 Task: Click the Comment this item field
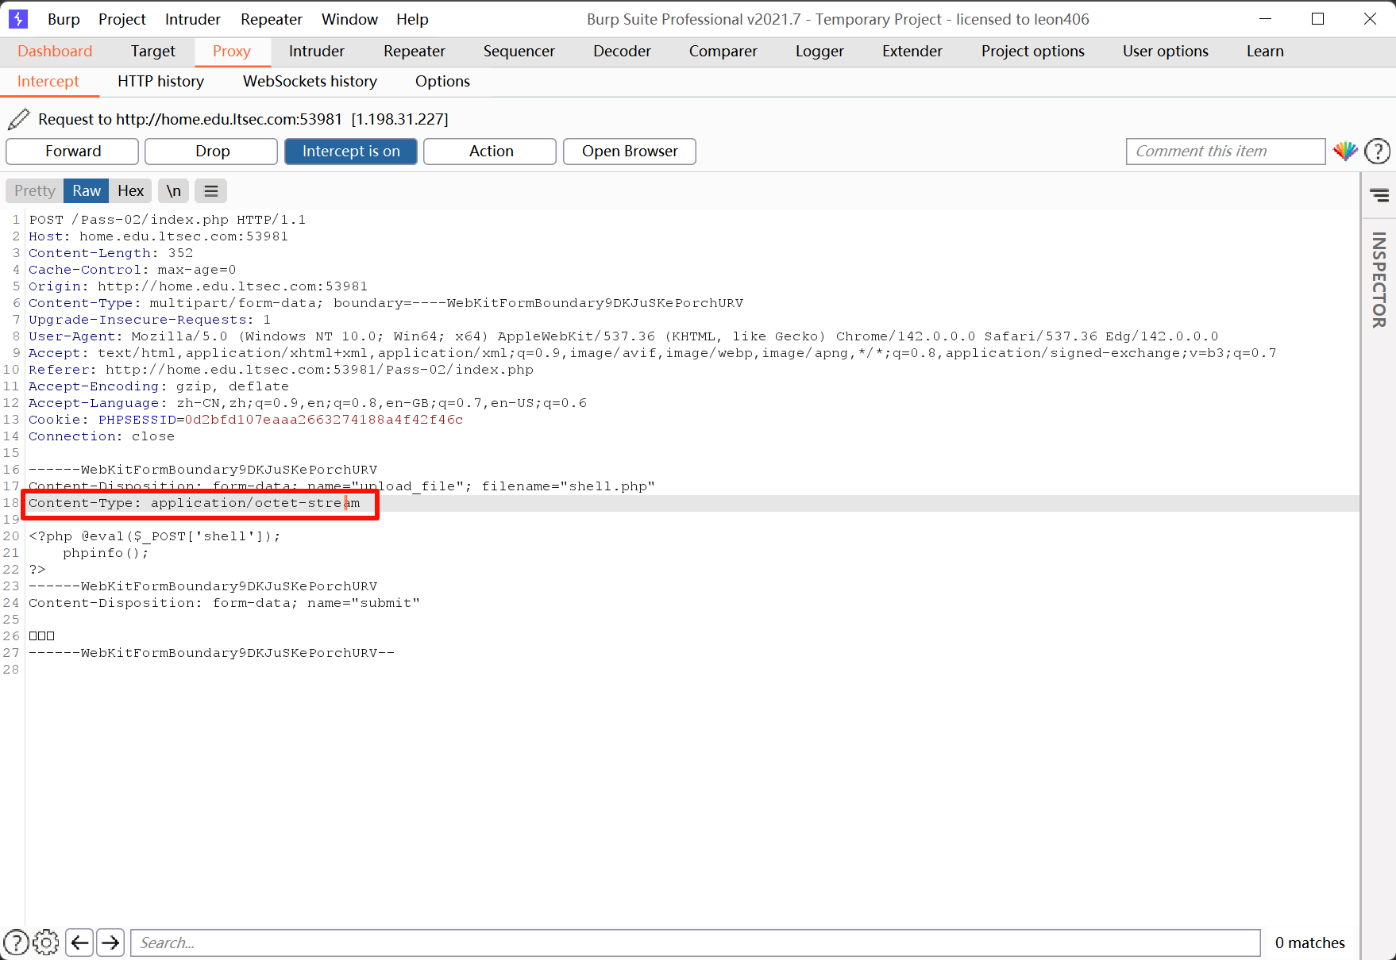(1225, 151)
